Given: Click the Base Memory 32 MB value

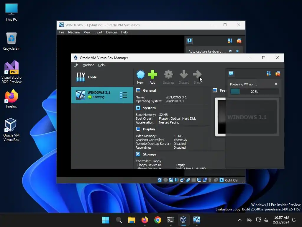Looking at the screenshot, I should [163, 115].
